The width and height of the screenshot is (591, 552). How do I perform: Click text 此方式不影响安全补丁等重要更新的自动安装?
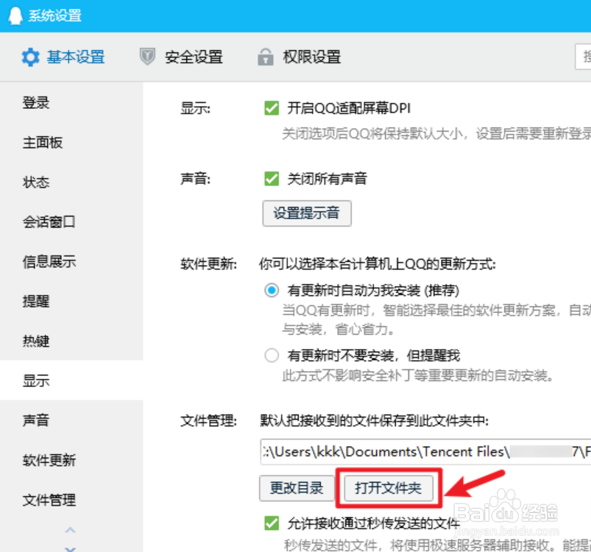417,375
